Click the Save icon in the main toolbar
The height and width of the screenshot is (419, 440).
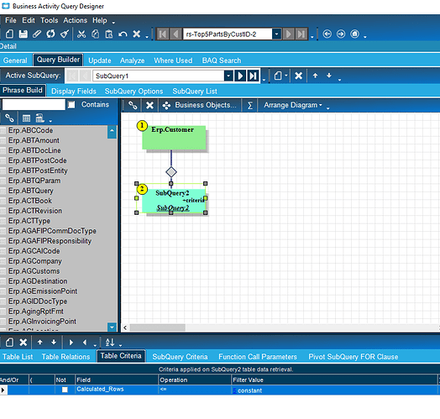pos(23,34)
